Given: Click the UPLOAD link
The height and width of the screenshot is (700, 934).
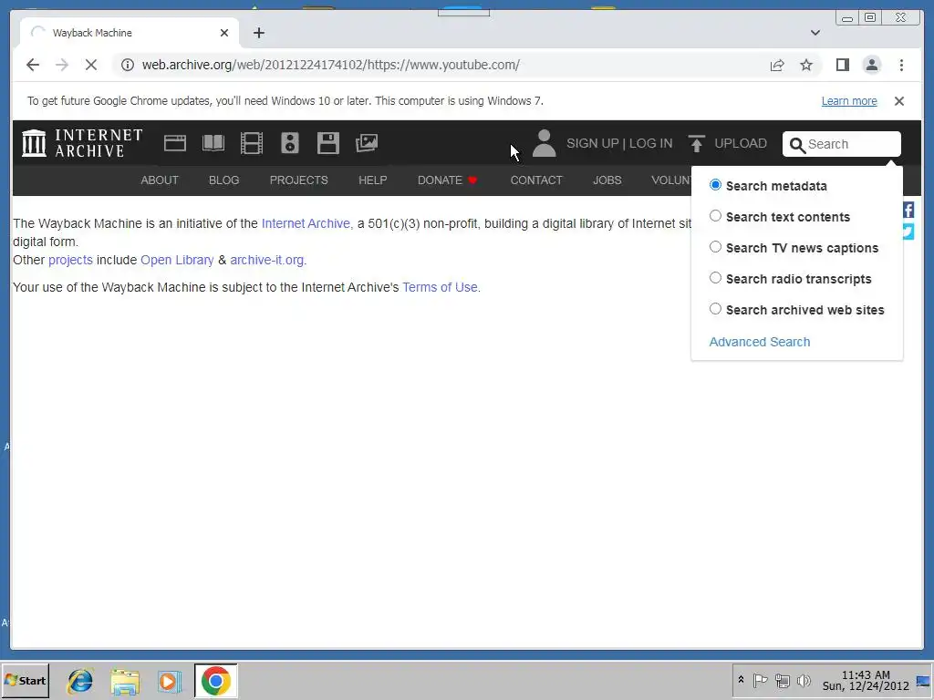Looking at the screenshot, I should pyautogui.click(x=741, y=143).
